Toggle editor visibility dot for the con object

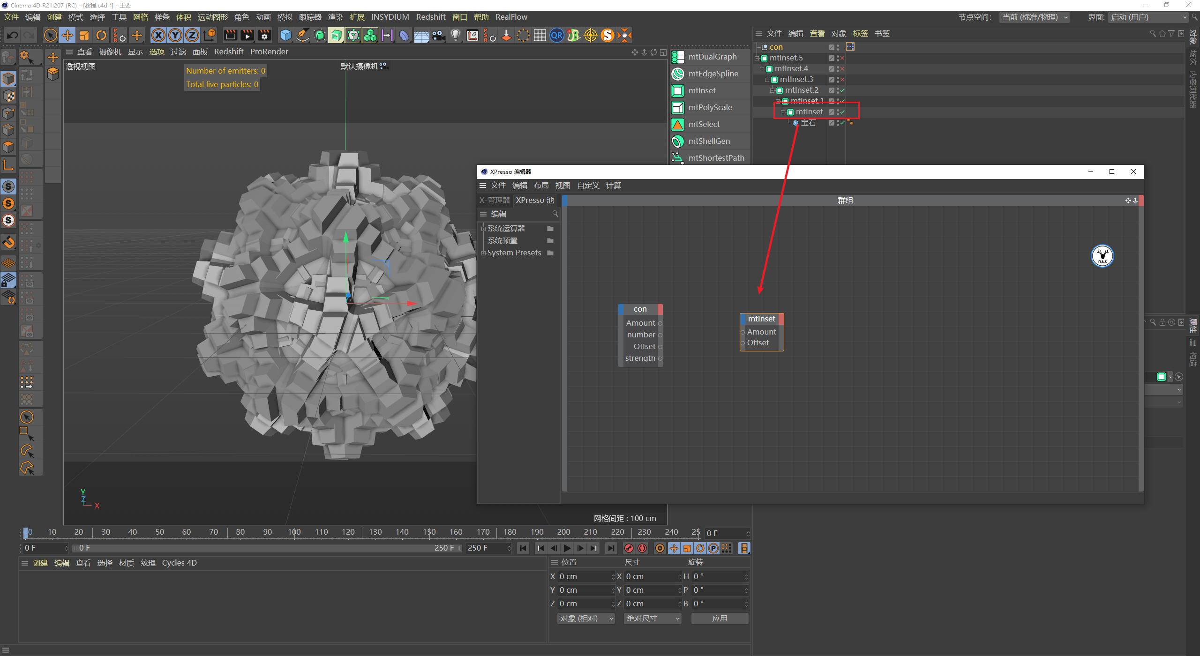(837, 45)
